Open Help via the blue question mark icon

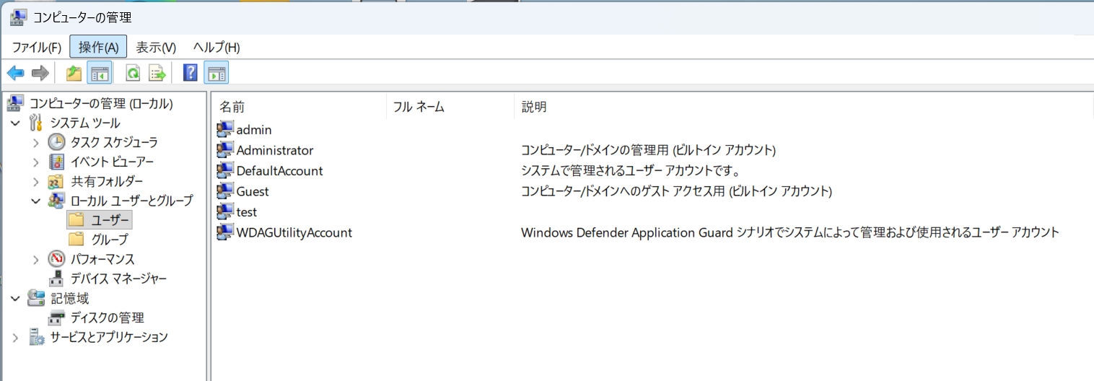pyautogui.click(x=191, y=73)
